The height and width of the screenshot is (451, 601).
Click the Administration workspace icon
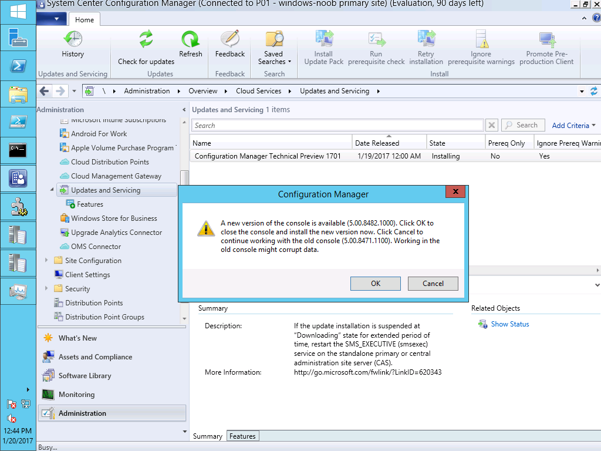(x=48, y=413)
